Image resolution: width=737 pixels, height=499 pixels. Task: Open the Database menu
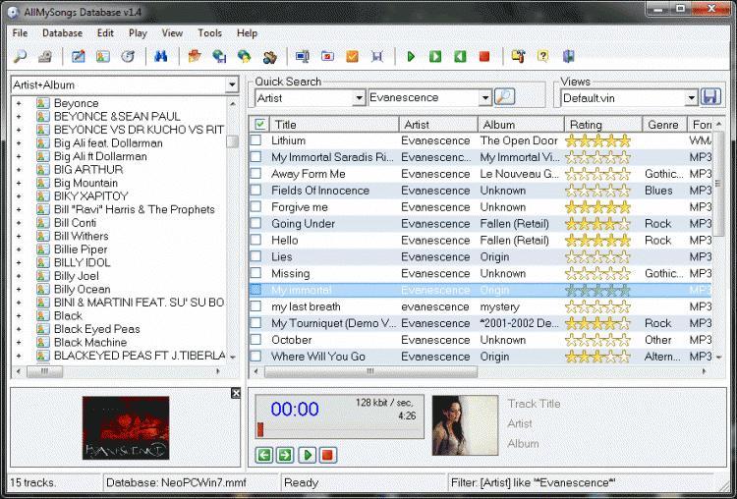pos(62,32)
